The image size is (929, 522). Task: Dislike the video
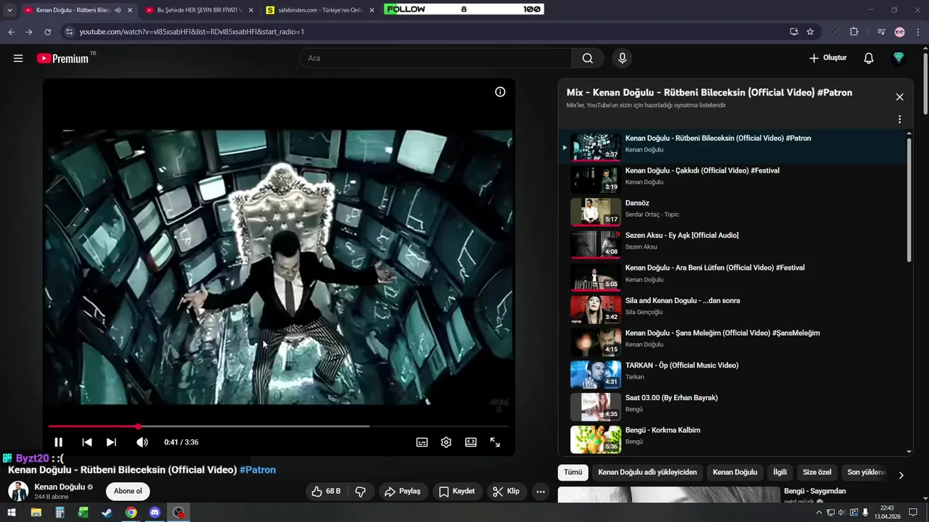tap(361, 492)
